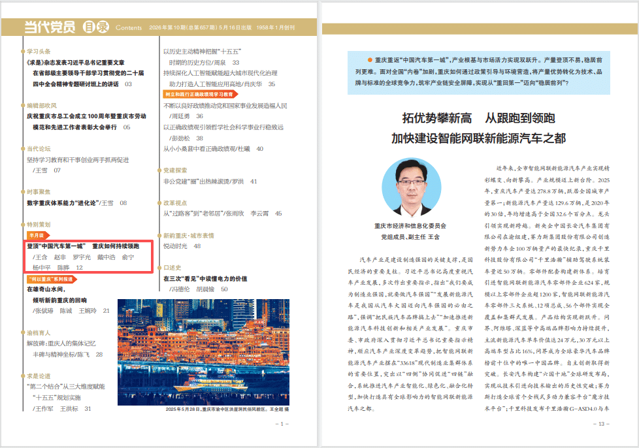
Task: Click the authors line 王作军 王洪标 31
Action: [x=62, y=409]
